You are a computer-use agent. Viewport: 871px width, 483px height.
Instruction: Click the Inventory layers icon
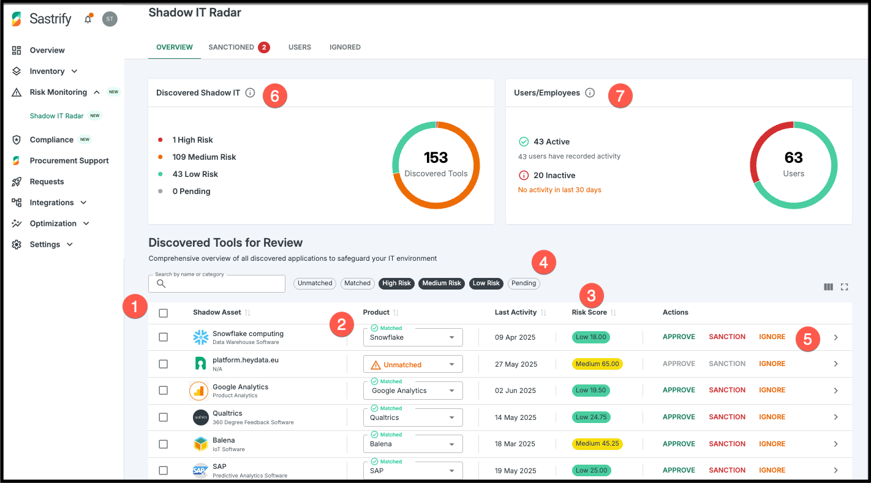tap(17, 71)
